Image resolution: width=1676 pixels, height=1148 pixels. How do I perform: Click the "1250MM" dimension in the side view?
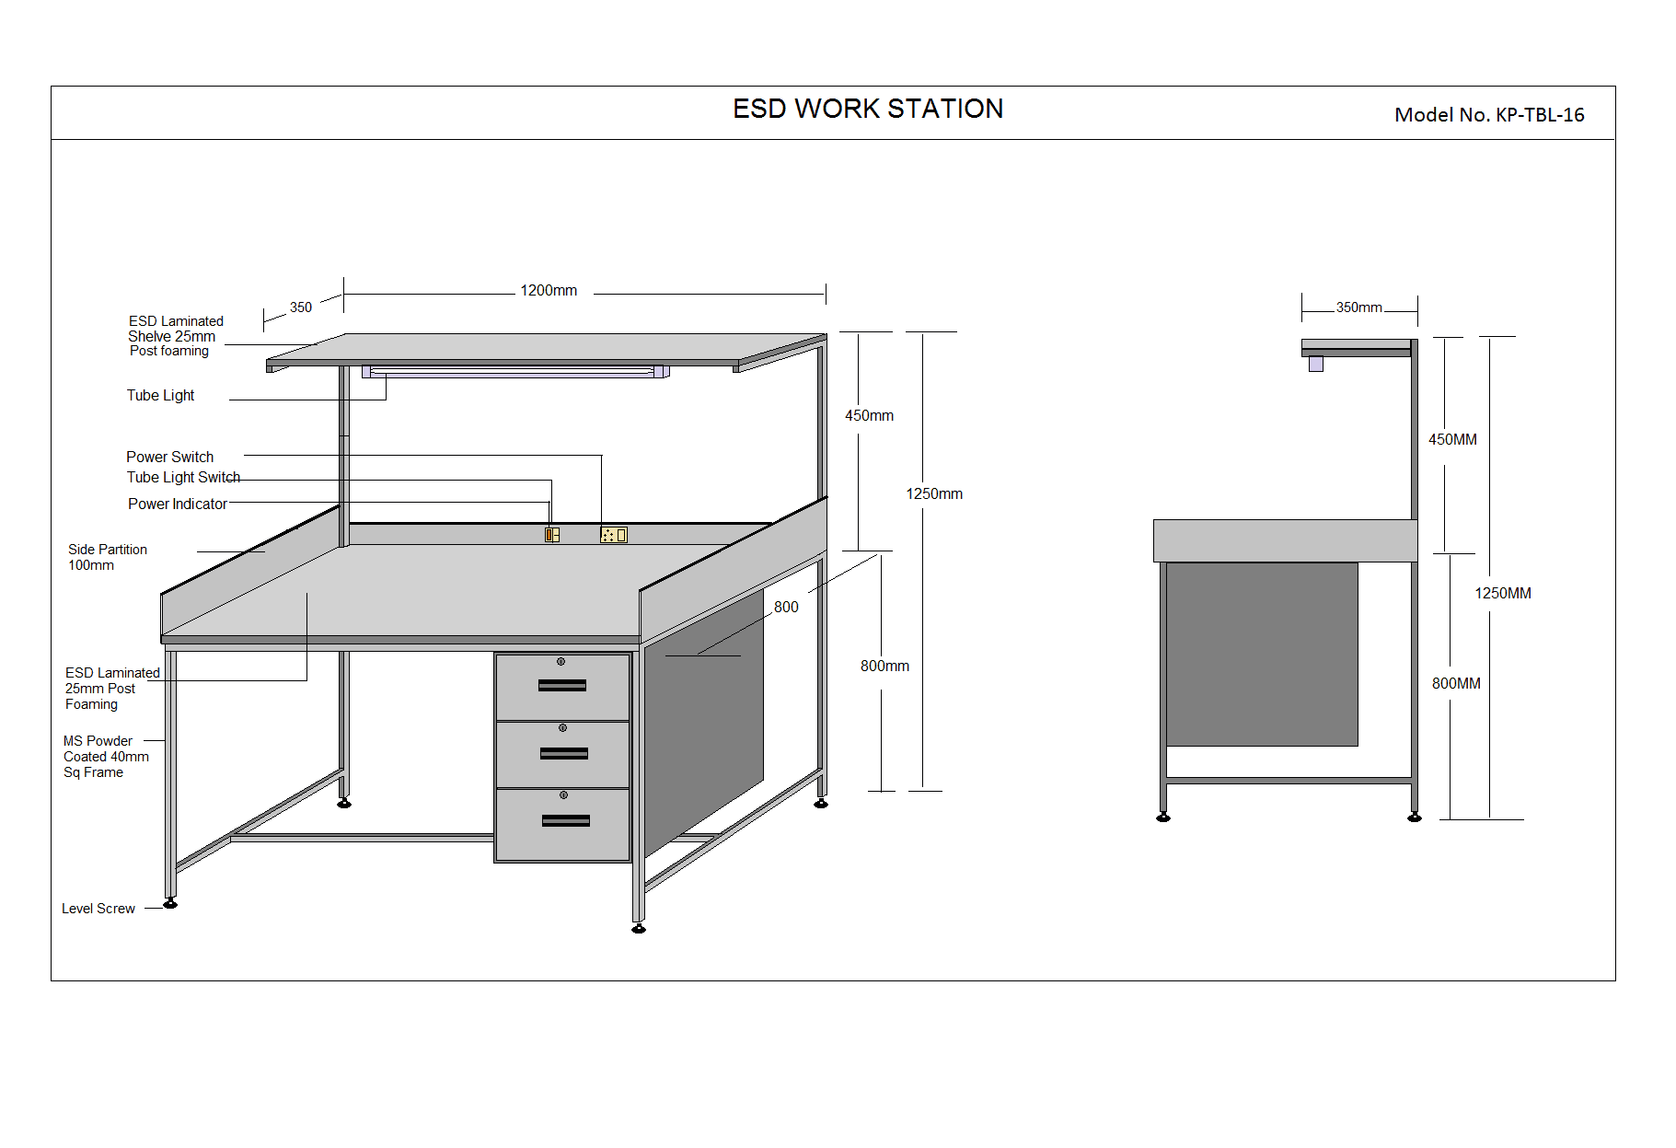point(1502,594)
